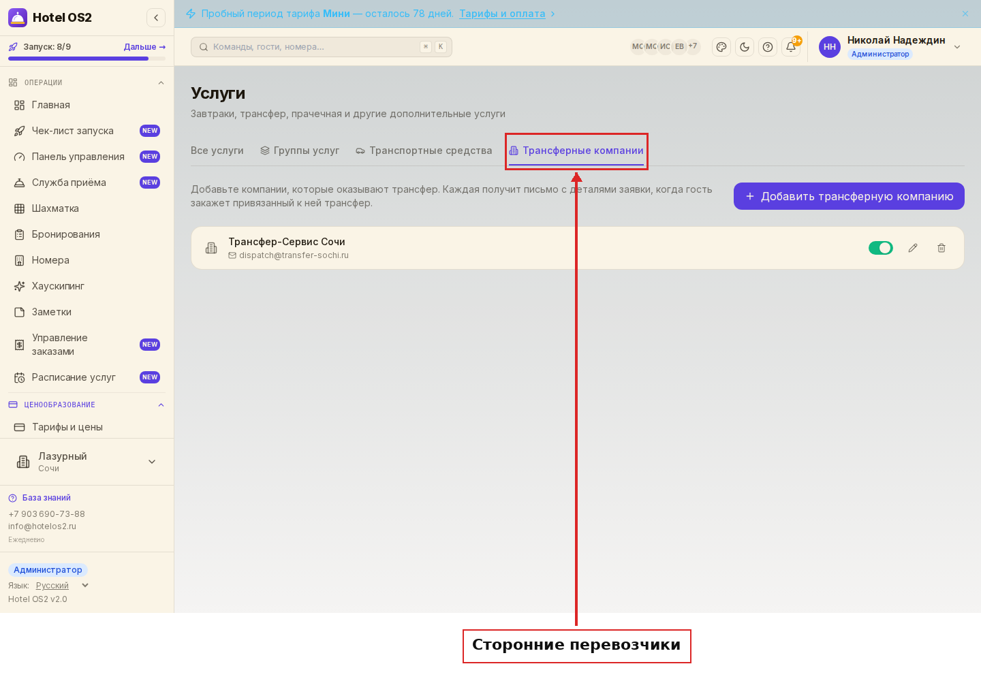Click Добавить трансферную компанию button
Screen dimensions: 981x679
point(849,196)
